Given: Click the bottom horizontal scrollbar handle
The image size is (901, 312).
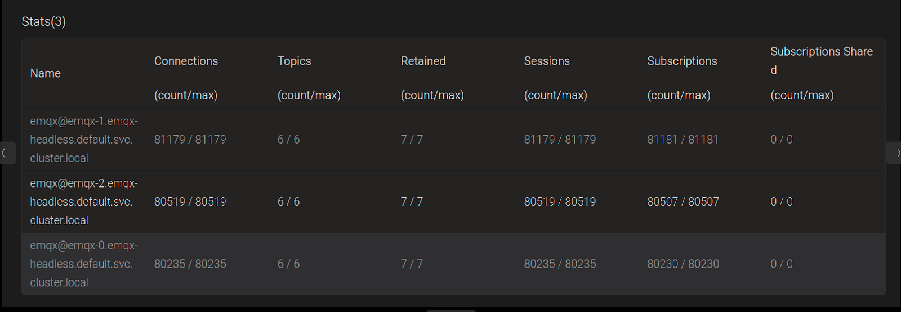Looking at the screenshot, I should (450, 310).
